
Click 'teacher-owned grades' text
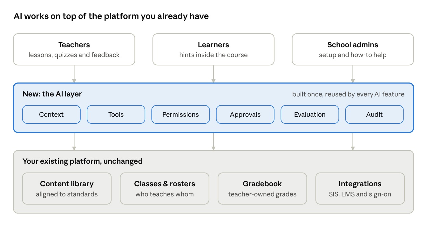coord(262,194)
